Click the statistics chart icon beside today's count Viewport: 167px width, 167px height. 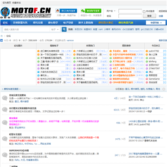(1, 40)
